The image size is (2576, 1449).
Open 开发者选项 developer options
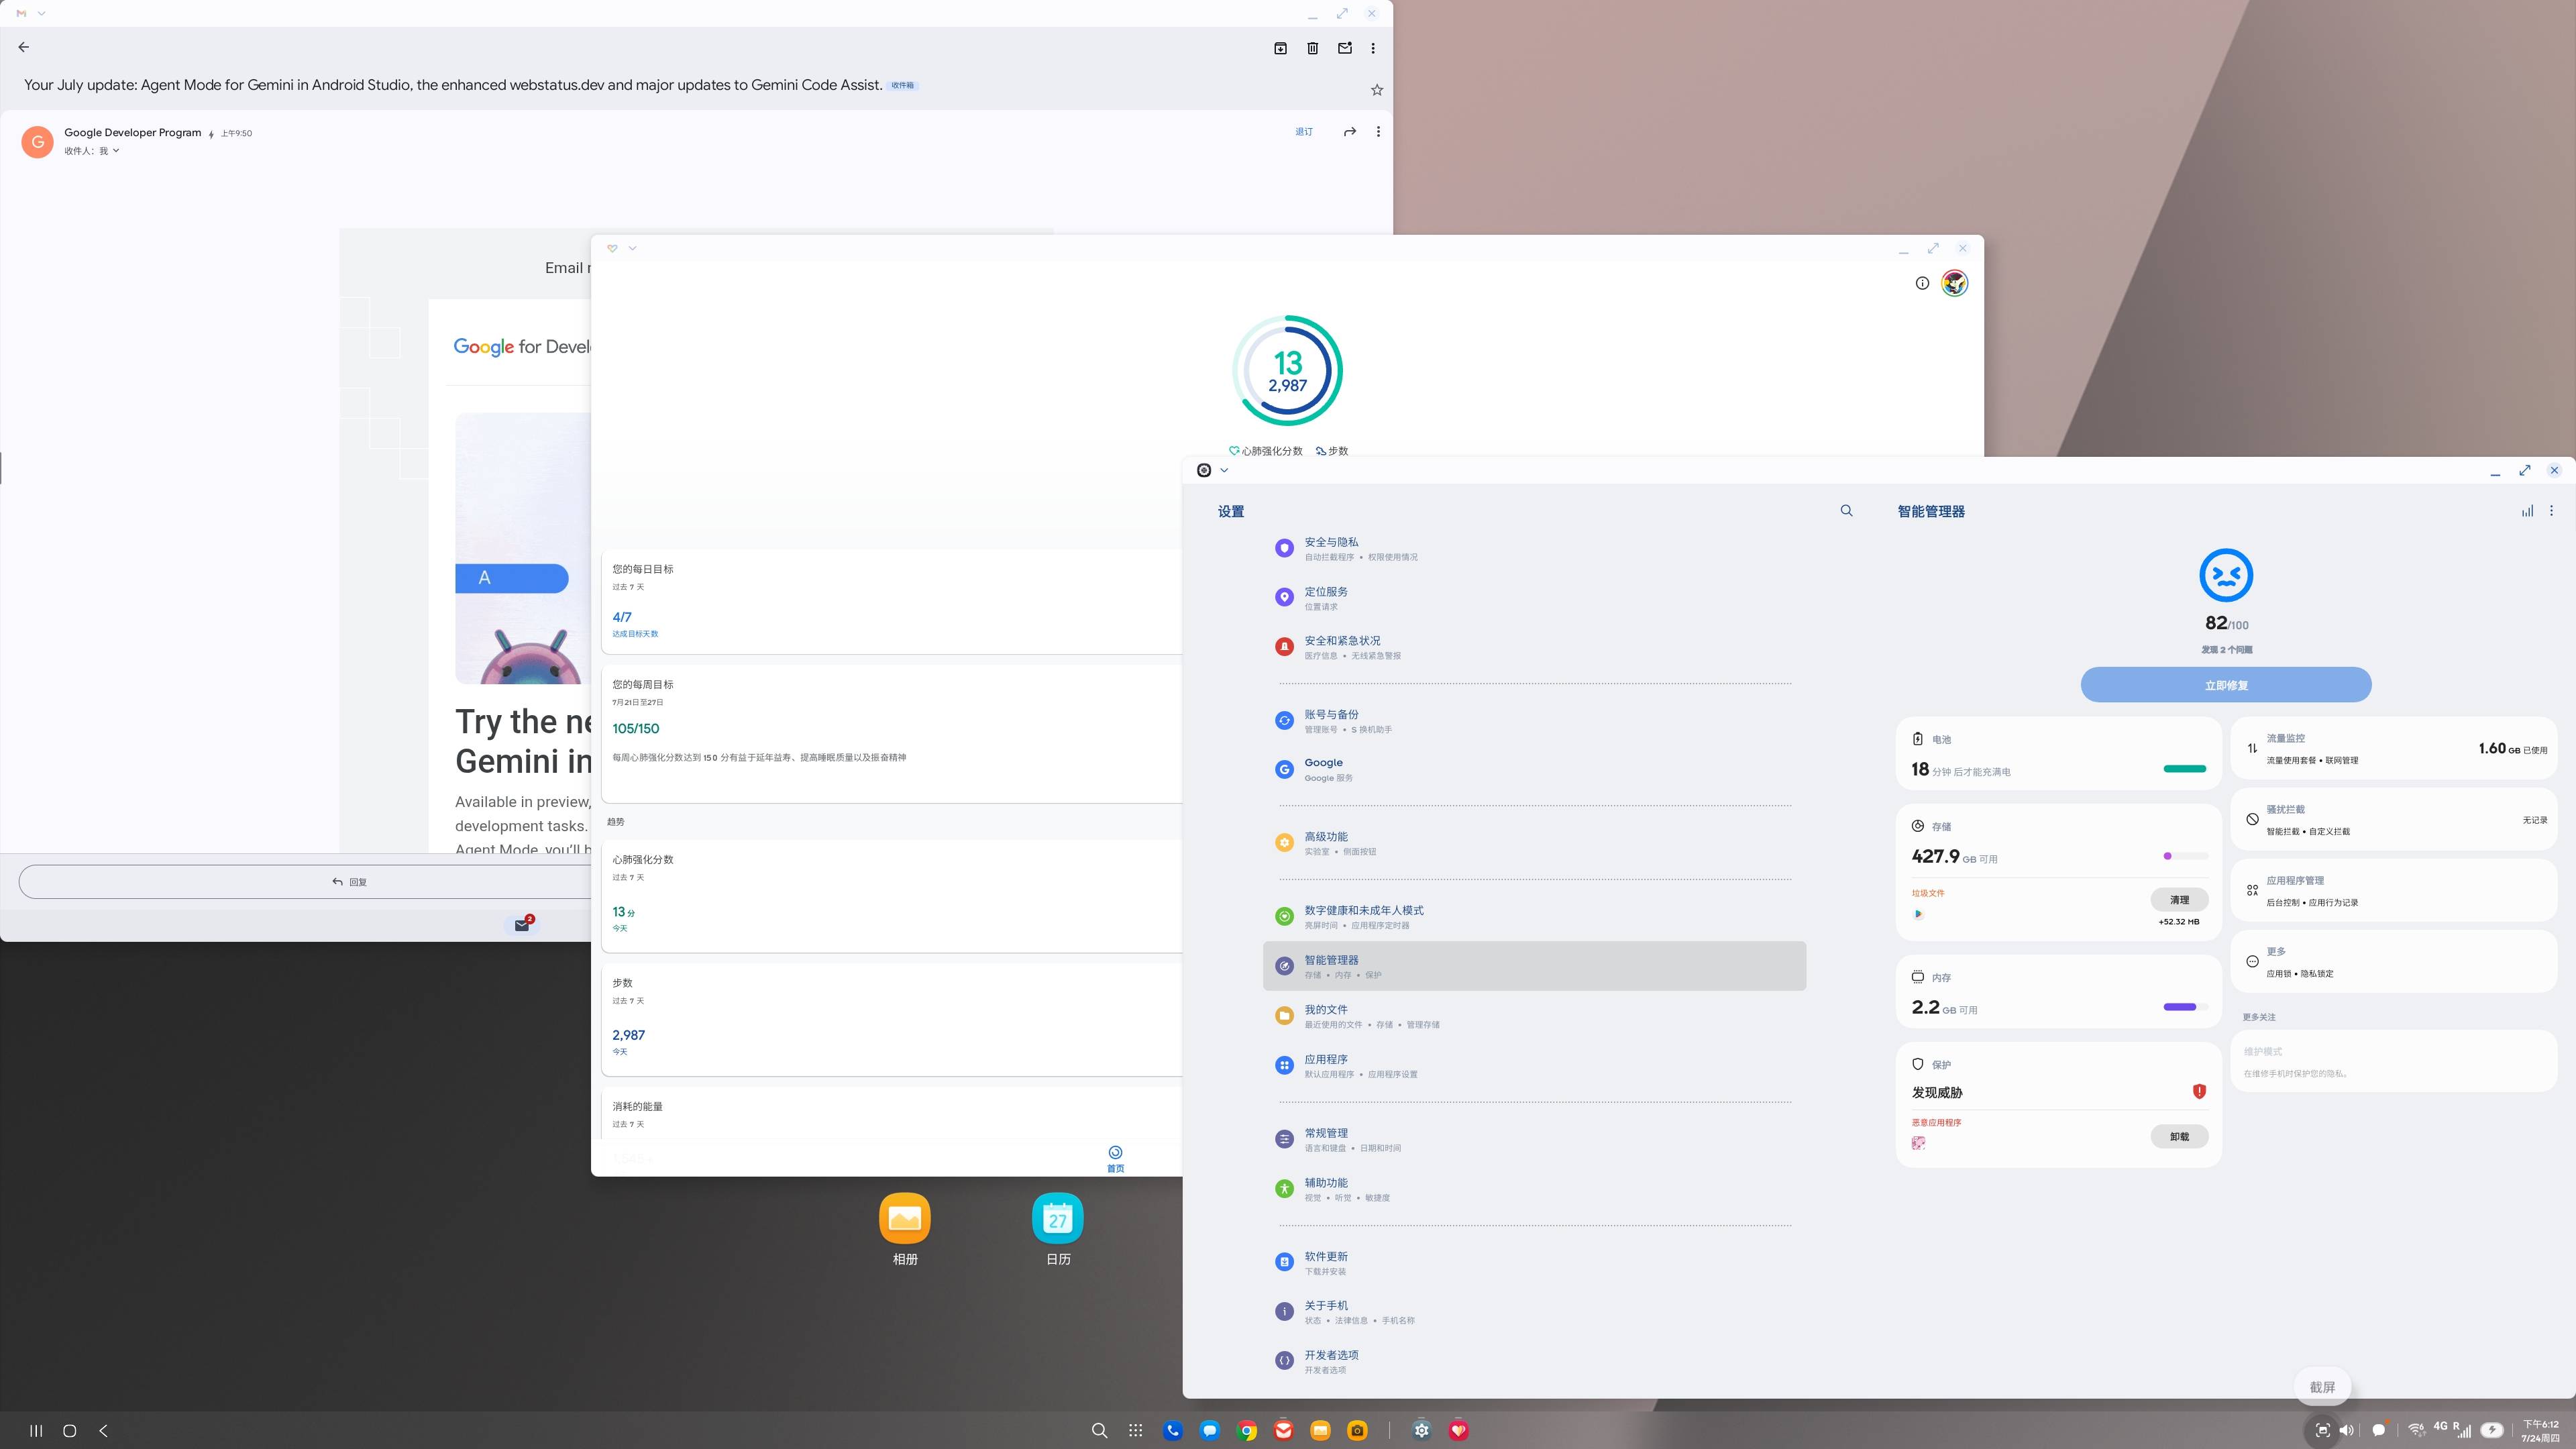tap(1534, 1362)
